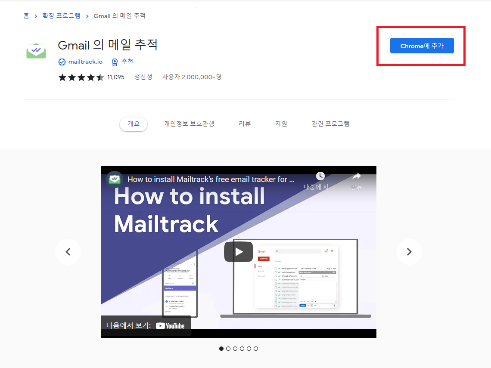Click the video channel Mailtrack avatar
The image size is (491, 368).
click(115, 179)
